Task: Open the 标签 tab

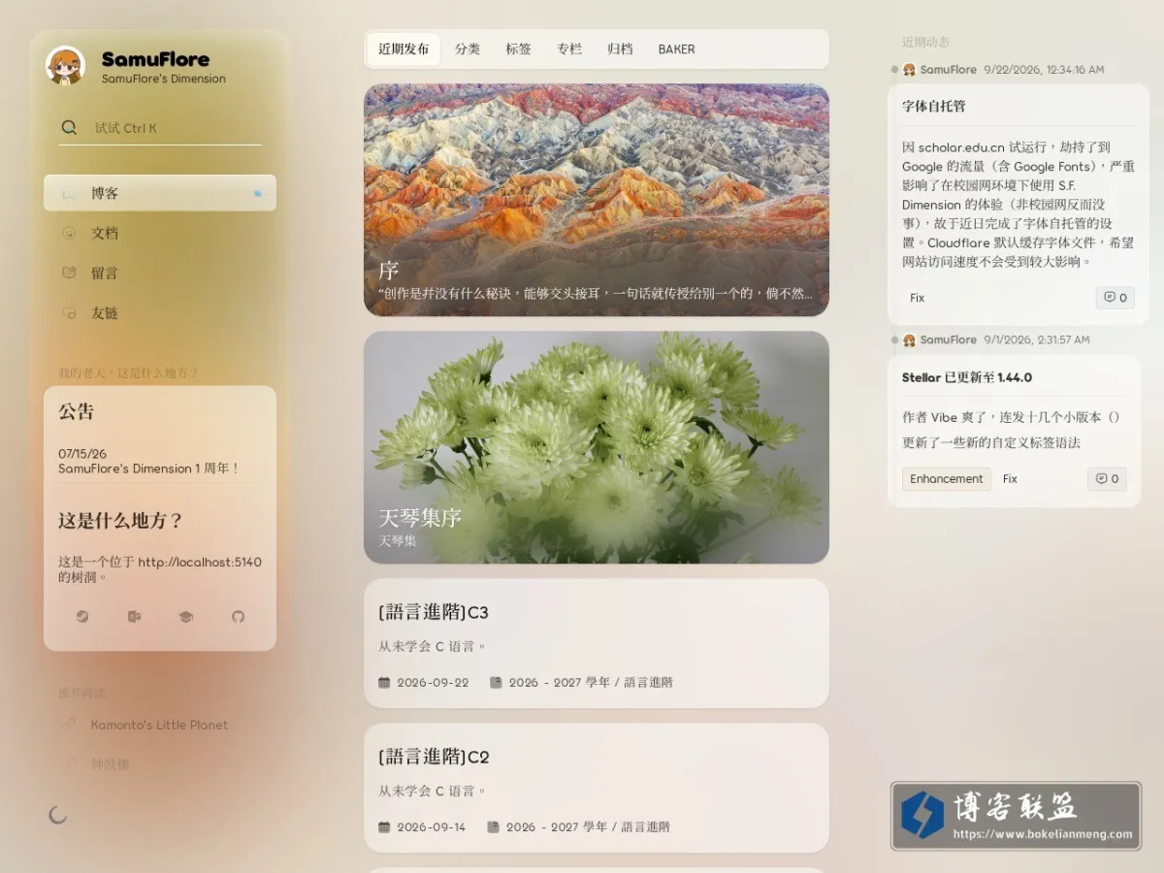Action: (x=518, y=48)
